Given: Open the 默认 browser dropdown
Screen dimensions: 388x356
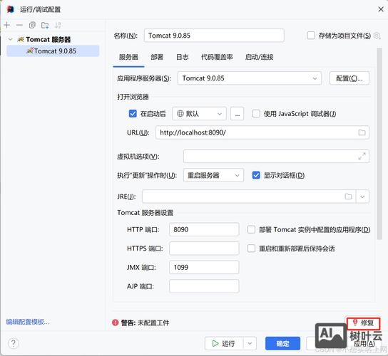Looking at the screenshot, I should pyautogui.click(x=199, y=114).
